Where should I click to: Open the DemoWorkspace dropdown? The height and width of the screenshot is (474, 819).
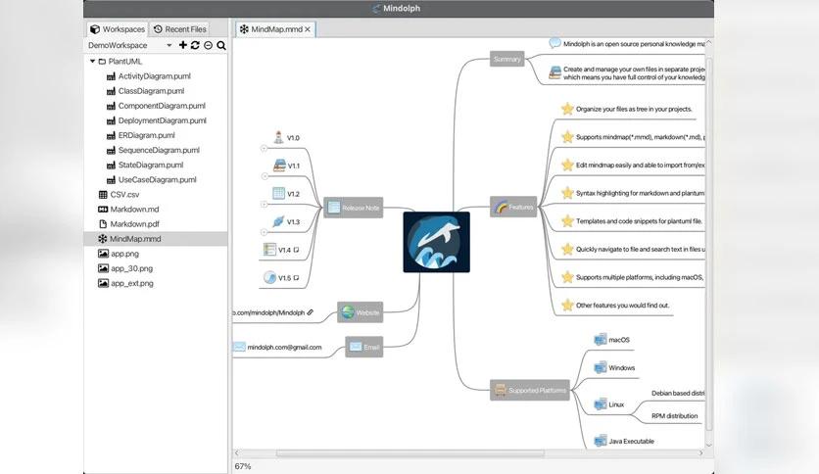130,45
